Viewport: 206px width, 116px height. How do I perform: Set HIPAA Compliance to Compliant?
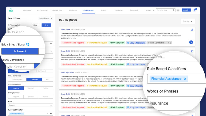click(34, 80)
